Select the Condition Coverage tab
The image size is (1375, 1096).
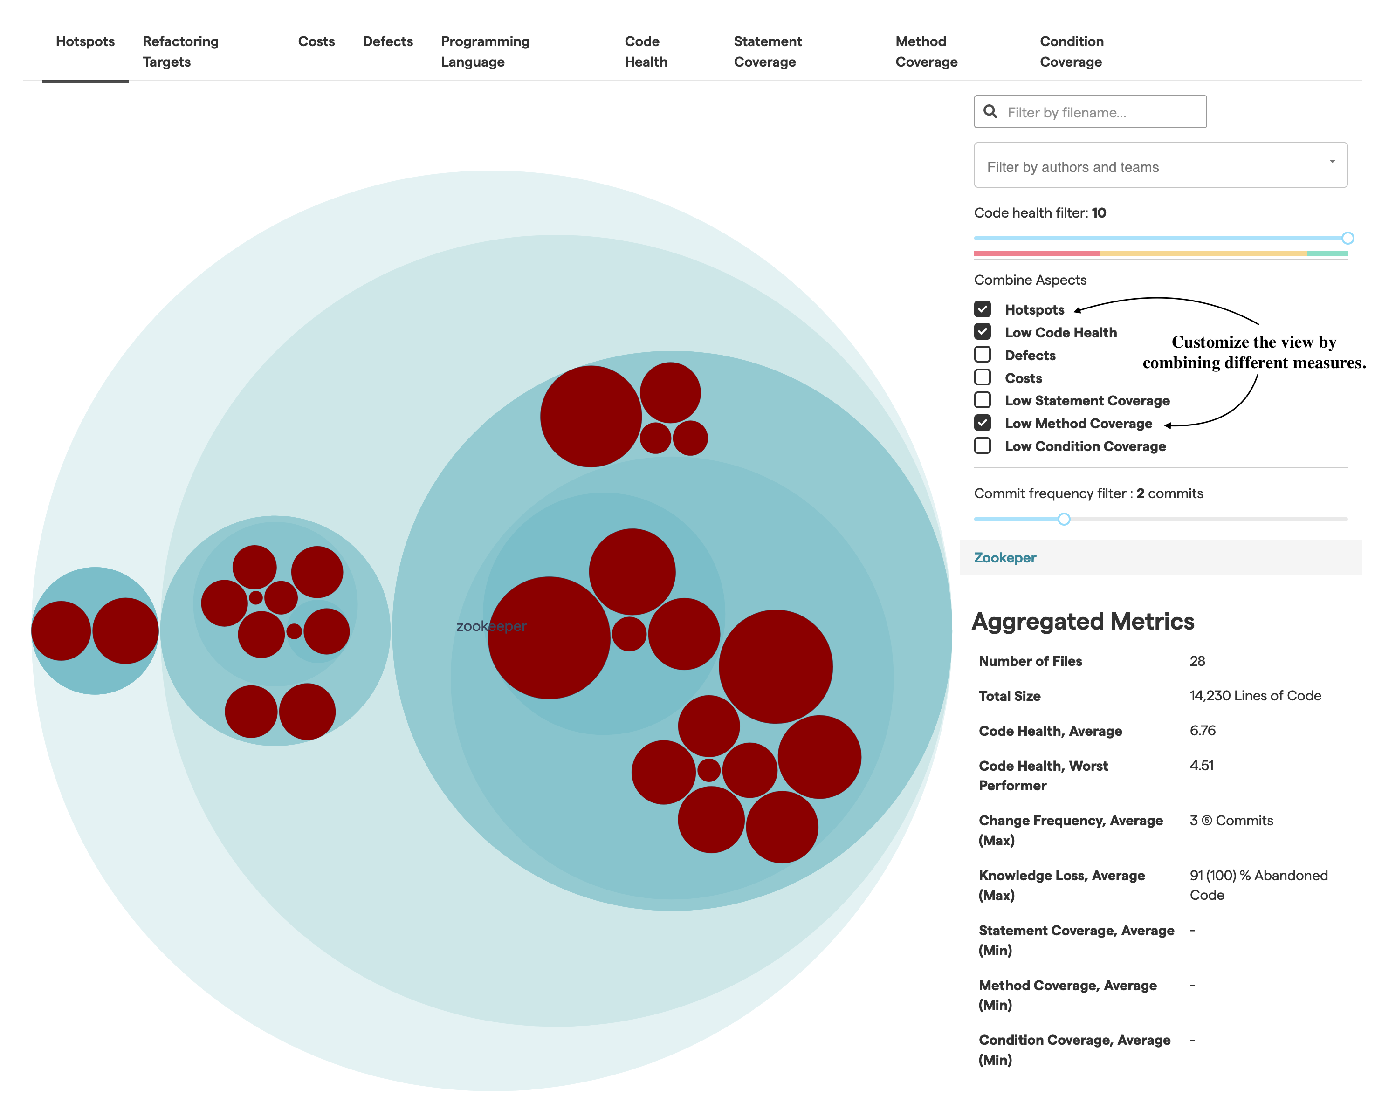point(1072,51)
